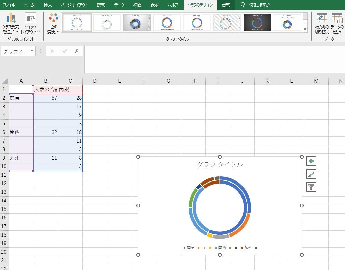
Task: Click the orange outer ring segment
Action: point(241,227)
